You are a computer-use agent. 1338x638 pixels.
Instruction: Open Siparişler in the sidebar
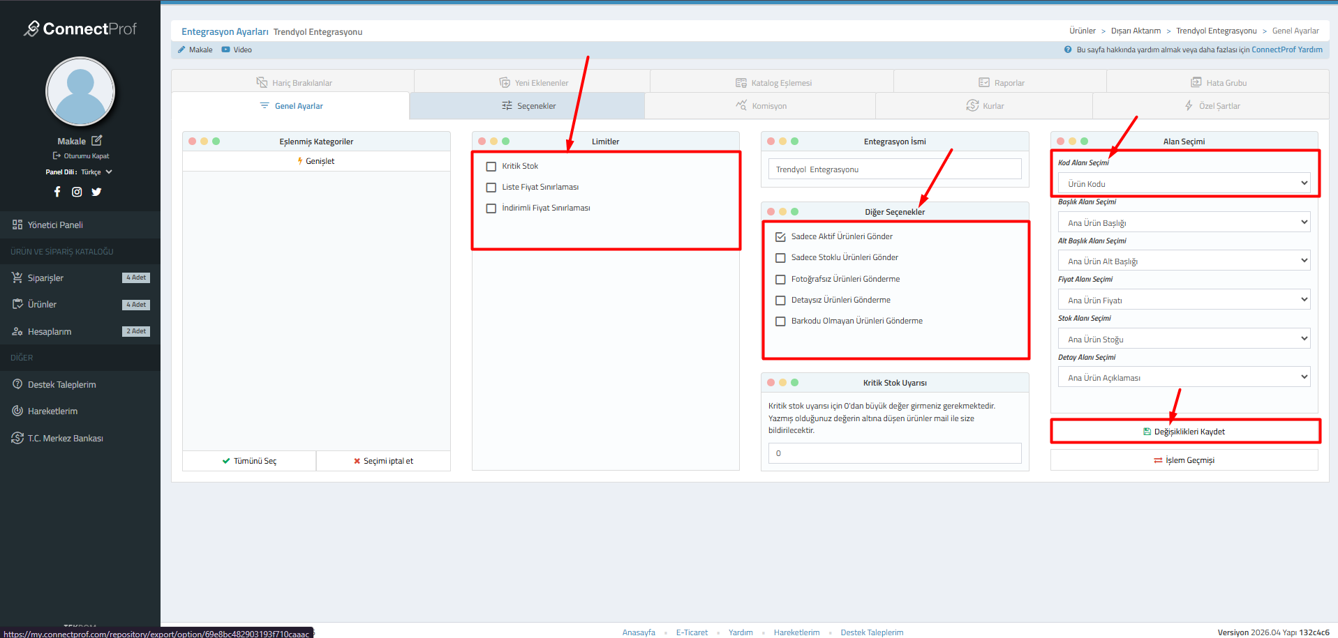pyautogui.click(x=45, y=278)
